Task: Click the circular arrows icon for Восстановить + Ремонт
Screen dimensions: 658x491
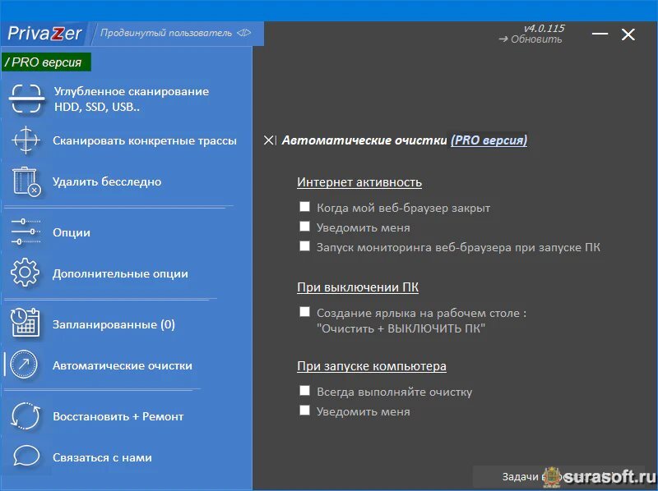Action: (25, 416)
